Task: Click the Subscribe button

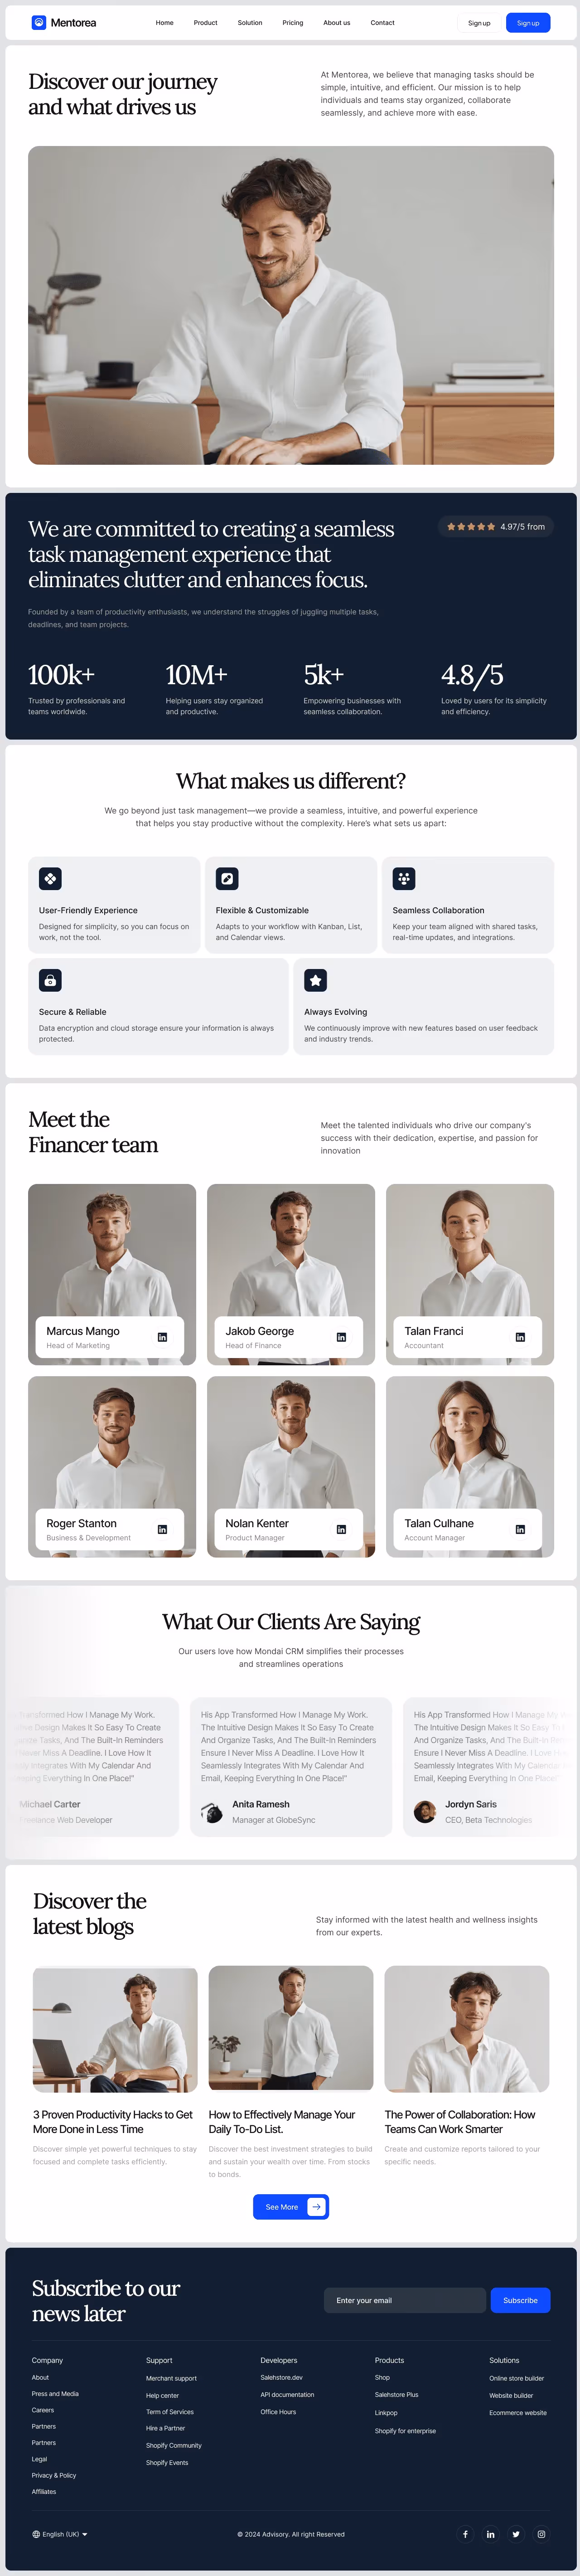Action: (x=520, y=2300)
